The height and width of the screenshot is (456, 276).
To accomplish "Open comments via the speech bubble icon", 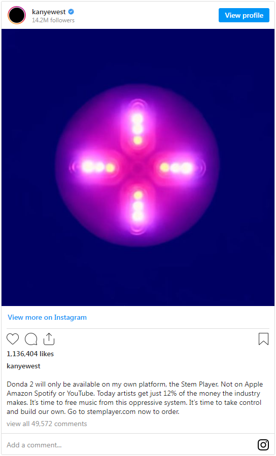I will coord(31,339).
